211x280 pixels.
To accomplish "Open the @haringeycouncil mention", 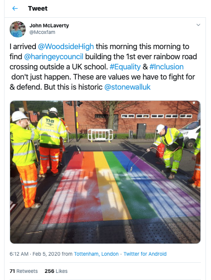I will click(x=54, y=57).
